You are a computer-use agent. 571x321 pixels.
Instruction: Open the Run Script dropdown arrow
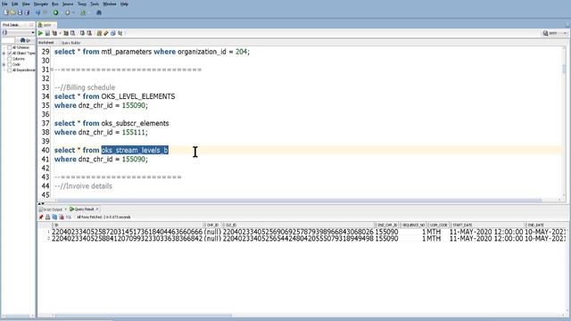pos(60,33)
